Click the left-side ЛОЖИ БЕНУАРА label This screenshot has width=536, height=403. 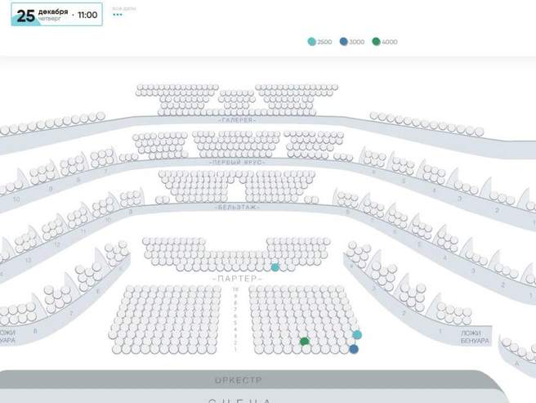(7, 337)
